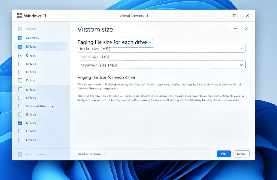This screenshot has width=277, height=180.
Task: Click the Apply button
Action: (x=242, y=154)
